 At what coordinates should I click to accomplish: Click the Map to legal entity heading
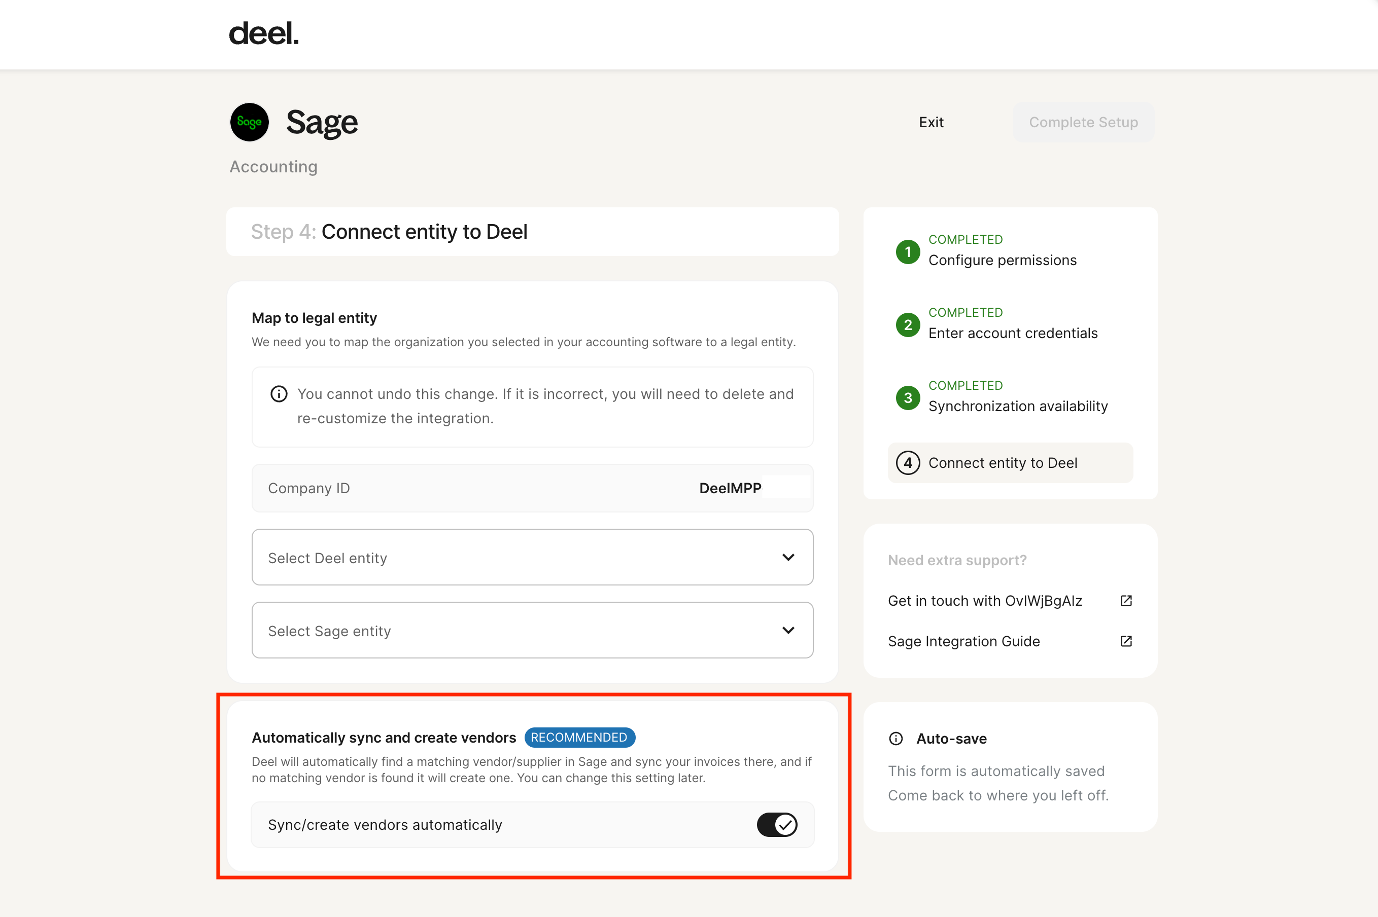(x=315, y=318)
